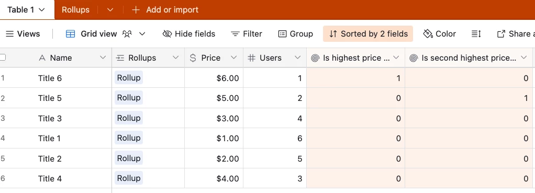Open the Views sidebar hamburger icon
The width and height of the screenshot is (535, 193).
point(10,34)
